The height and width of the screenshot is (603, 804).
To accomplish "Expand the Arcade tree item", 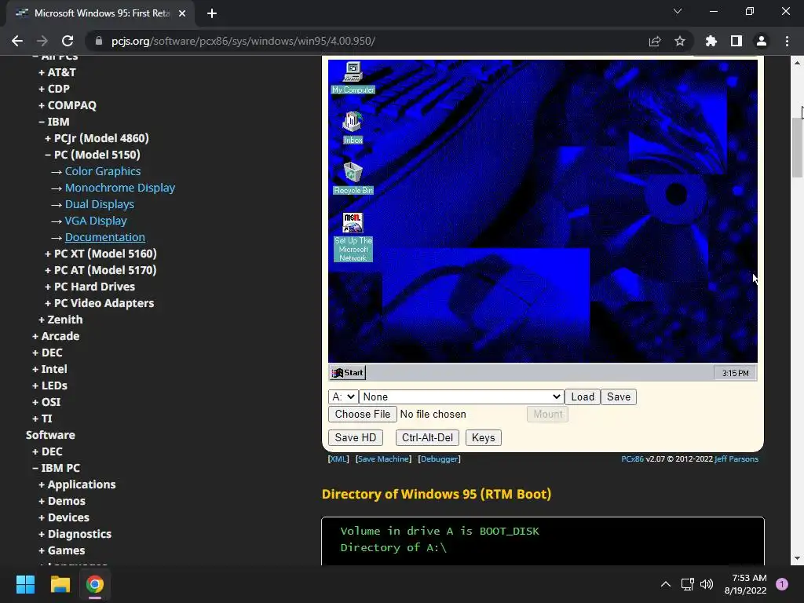I will pos(56,336).
